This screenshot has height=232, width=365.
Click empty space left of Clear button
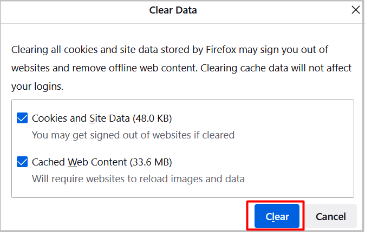pos(135,216)
